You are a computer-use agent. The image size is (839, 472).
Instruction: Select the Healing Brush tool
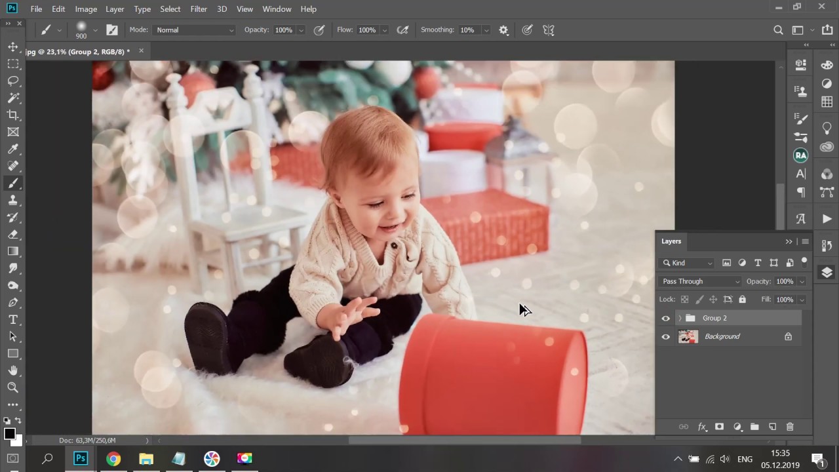[12, 166]
